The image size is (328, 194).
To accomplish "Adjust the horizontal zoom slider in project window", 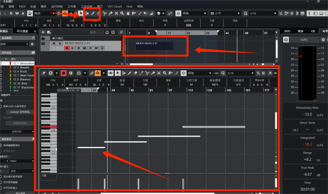I will coord(263,65).
